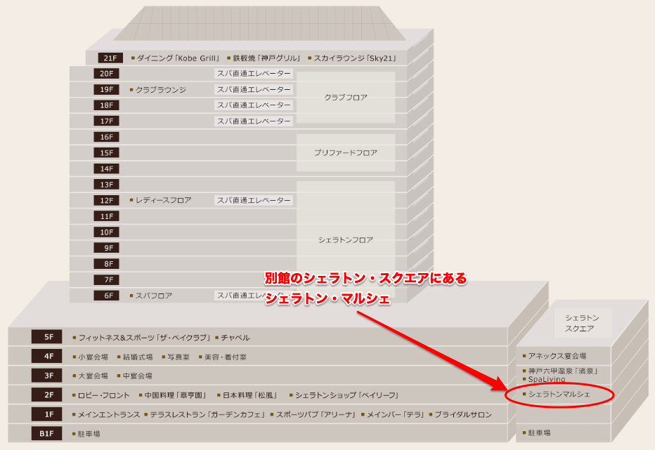Click スパ直通エレベーター on the 12F row
This screenshot has height=450, width=655.
pos(254,200)
